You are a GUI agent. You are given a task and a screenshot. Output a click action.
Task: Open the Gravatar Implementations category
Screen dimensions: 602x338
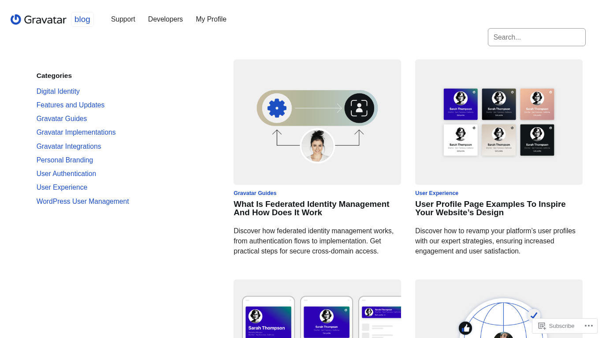pyautogui.click(x=76, y=132)
